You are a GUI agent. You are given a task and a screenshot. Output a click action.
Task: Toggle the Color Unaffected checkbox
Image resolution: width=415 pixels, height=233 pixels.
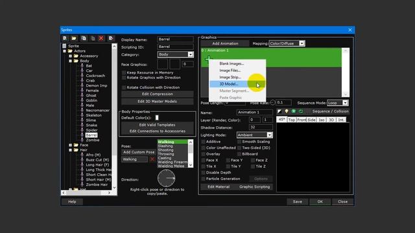203,148
